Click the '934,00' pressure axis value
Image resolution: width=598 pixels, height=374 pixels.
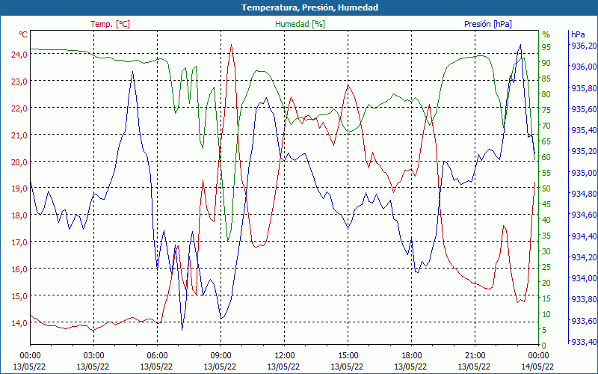coord(582,278)
